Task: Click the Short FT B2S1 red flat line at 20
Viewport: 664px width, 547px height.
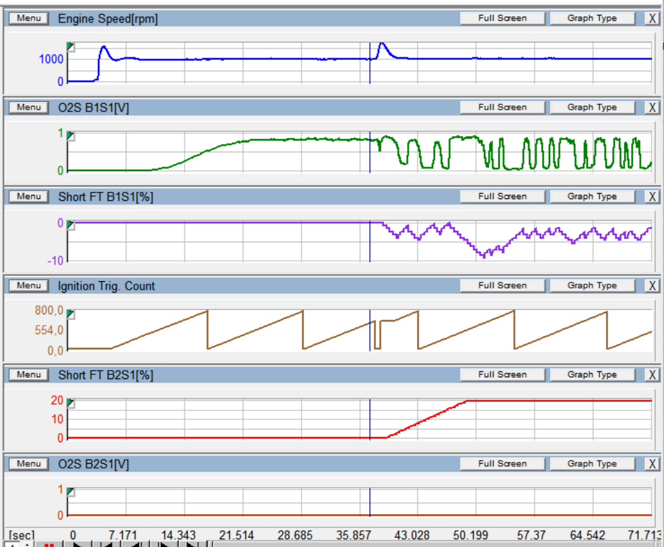Action: pyautogui.click(x=558, y=400)
